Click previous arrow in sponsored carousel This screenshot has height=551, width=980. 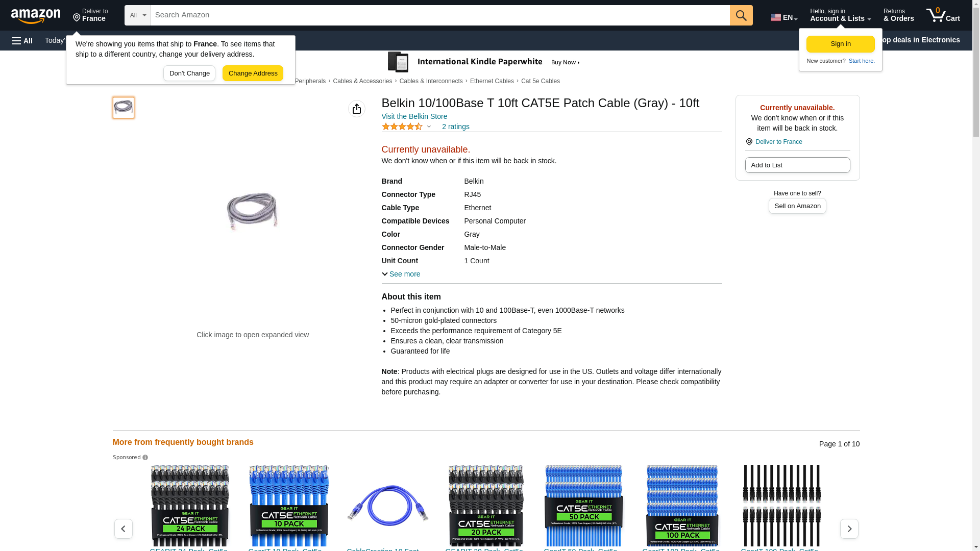[x=123, y=529]
